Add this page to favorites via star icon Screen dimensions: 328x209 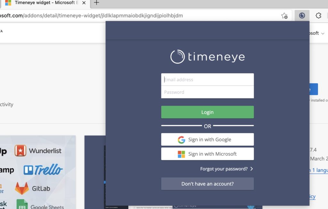tap(284, 15)
